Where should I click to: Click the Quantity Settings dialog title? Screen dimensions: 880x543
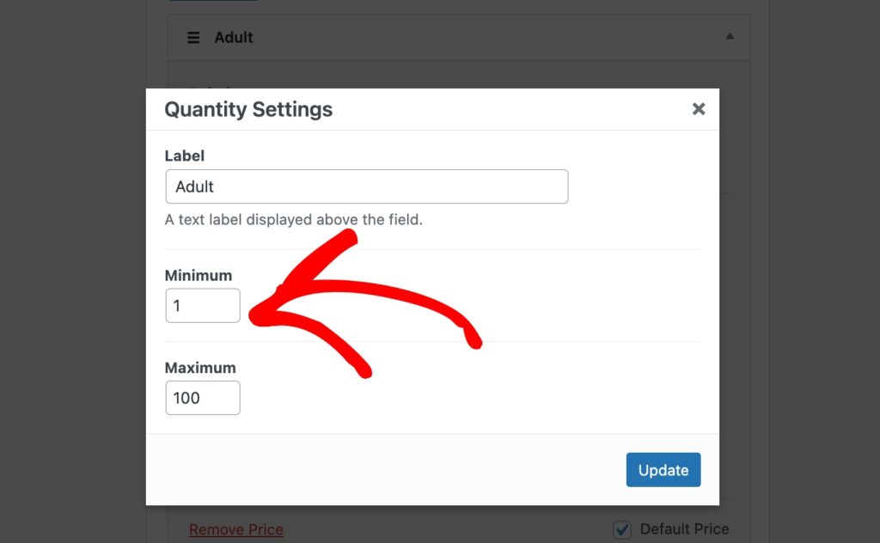(x=248, y=110)
